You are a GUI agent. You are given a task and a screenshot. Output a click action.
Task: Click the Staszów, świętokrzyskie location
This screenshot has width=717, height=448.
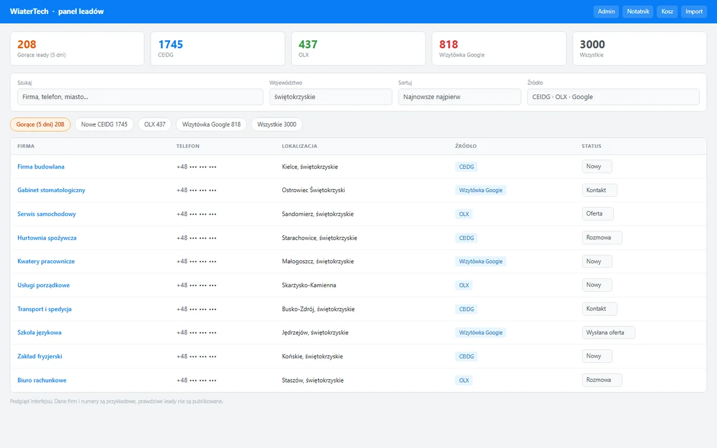[x=313, y=380]
